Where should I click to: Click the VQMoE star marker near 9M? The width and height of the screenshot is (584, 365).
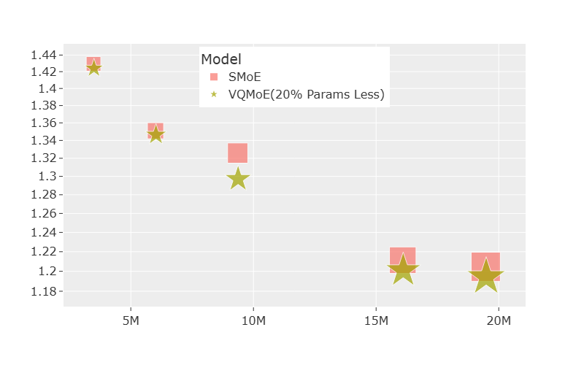pos(238,179)
